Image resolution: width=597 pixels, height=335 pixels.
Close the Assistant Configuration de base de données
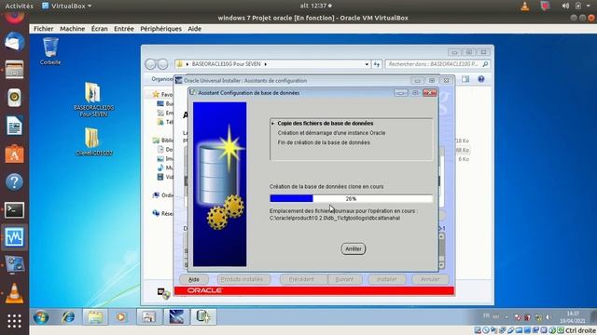coord(429,93)
